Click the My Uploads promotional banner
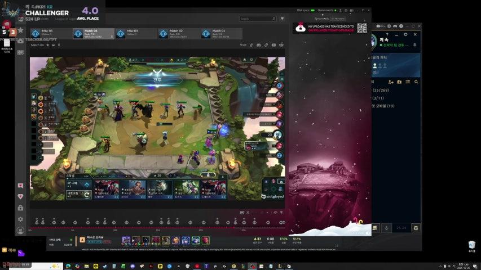481x270 pixels. [x=330, y=28]
